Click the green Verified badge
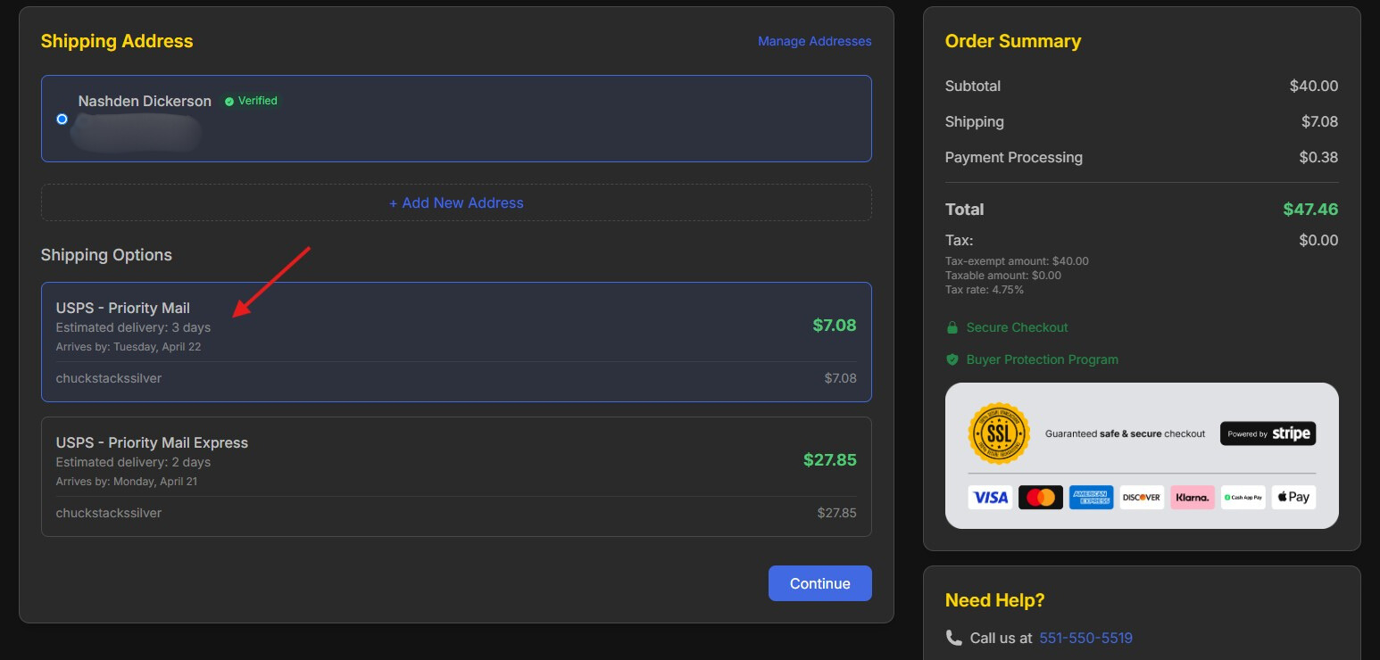The width and height of the screenshot is (1380, 660). click(251, 101)
